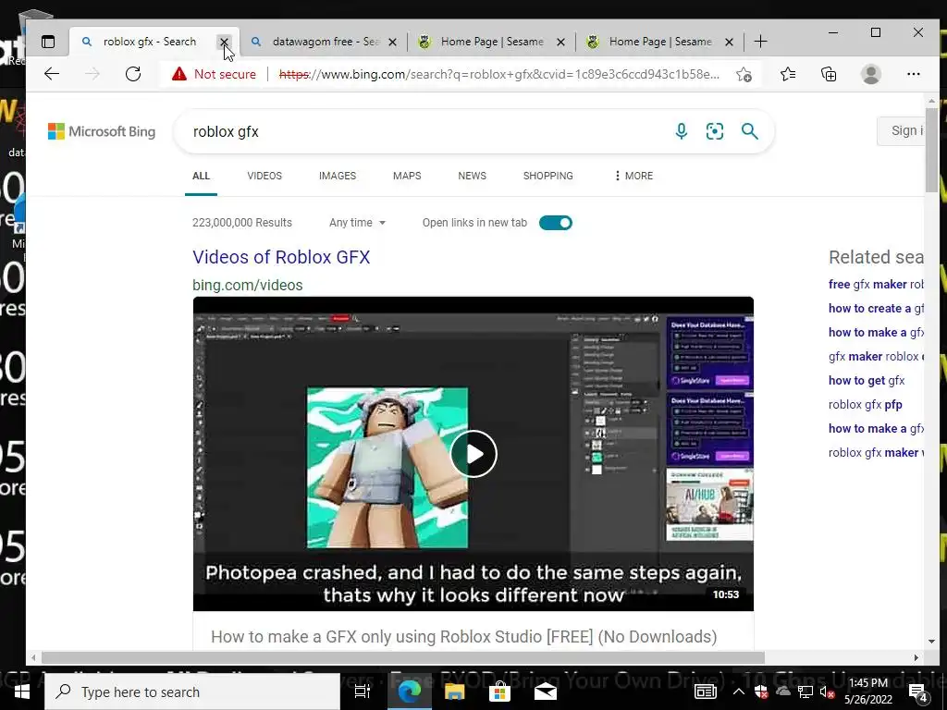Open related search roblox gfx pfp
This screenshot has width=947, height=710.
(866, 405)
